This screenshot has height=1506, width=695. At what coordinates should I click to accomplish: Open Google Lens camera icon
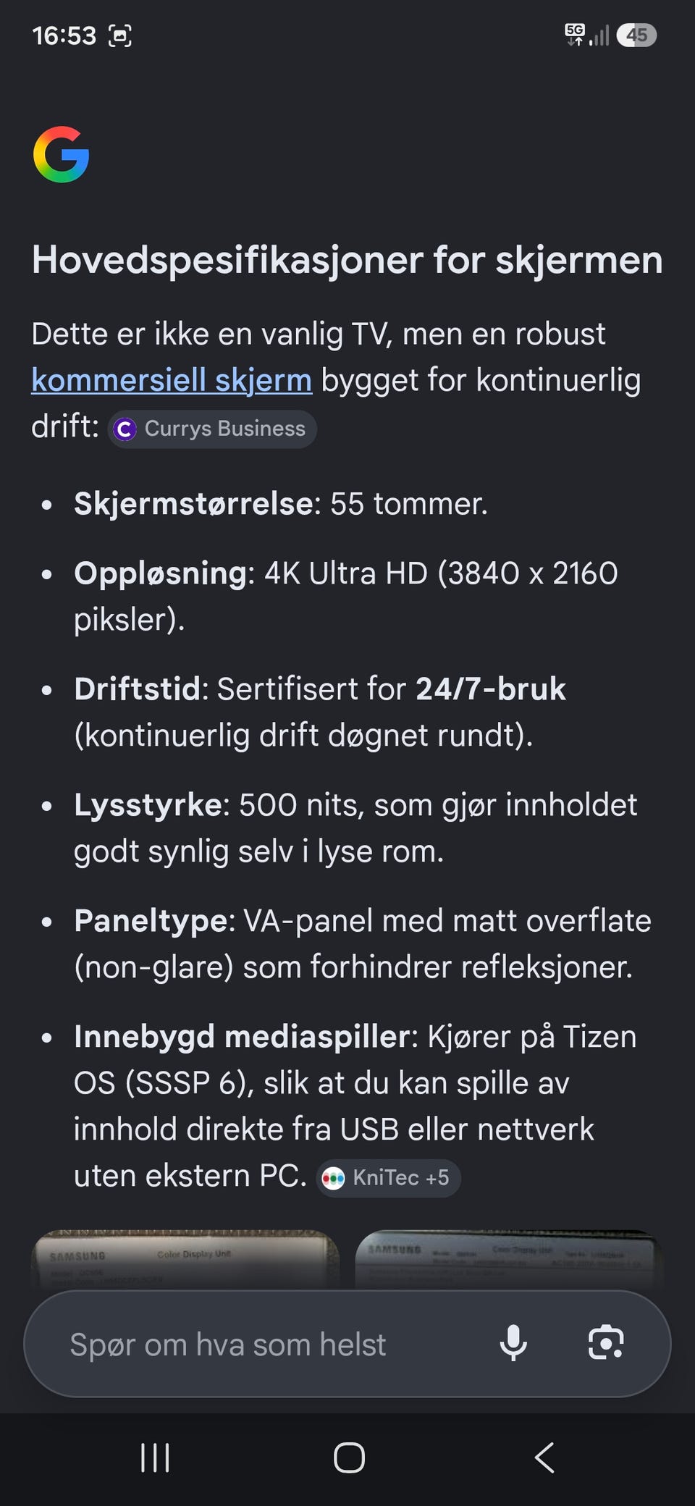click(x=606, y=1343)
